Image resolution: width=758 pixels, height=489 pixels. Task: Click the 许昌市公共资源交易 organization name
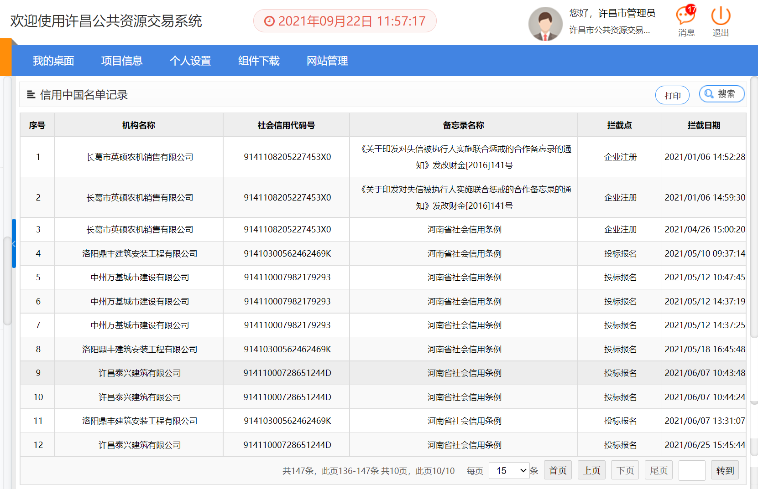(609, 30)
